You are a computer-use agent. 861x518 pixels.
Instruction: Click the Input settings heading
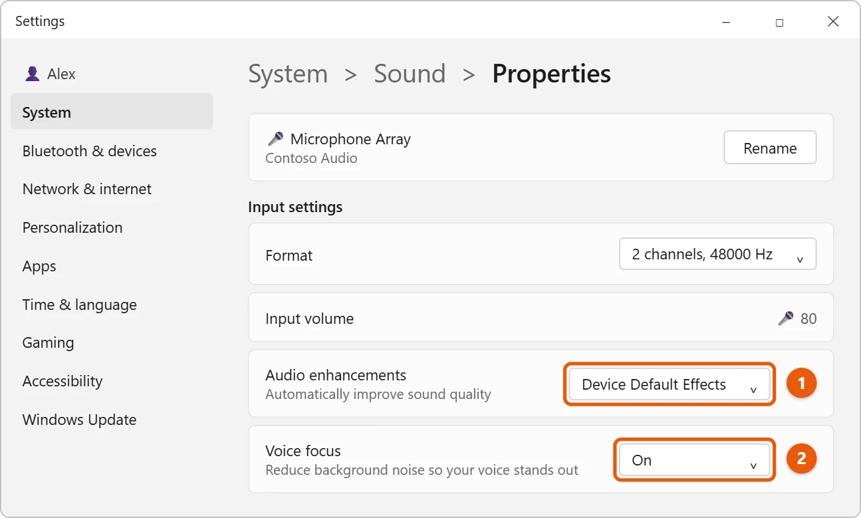click(295, 207)
